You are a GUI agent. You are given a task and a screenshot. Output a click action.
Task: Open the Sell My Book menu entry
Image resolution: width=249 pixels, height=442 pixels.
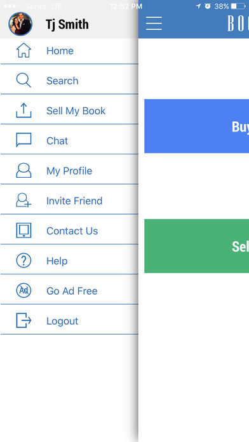pyautogui.click(x=69, y=110)
